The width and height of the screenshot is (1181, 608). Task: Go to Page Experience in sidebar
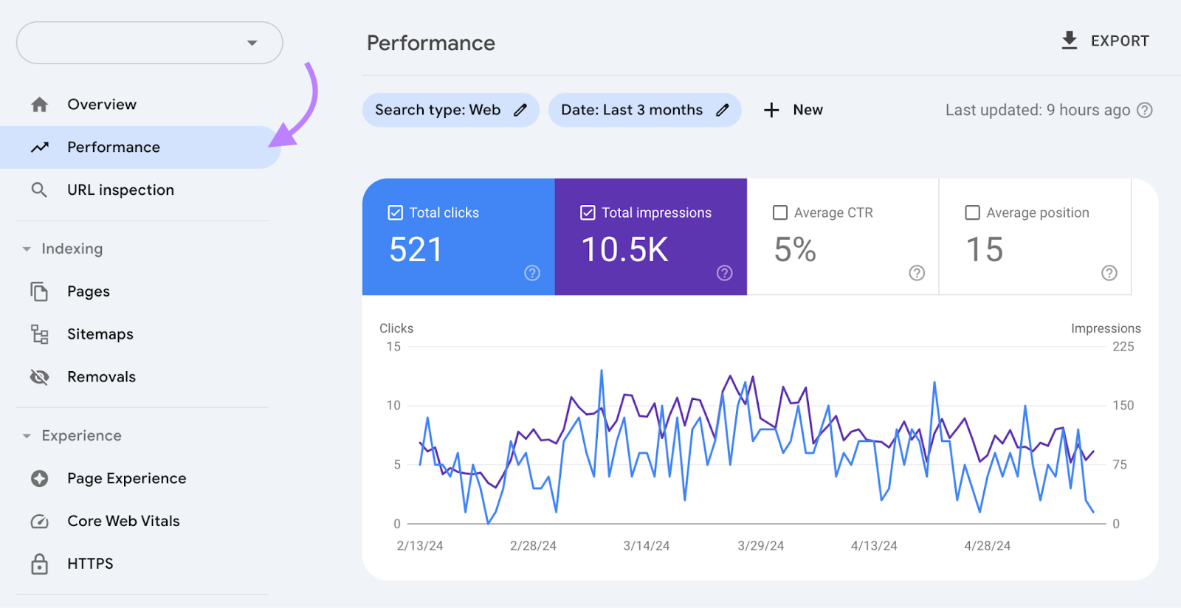tap(126, 479)
